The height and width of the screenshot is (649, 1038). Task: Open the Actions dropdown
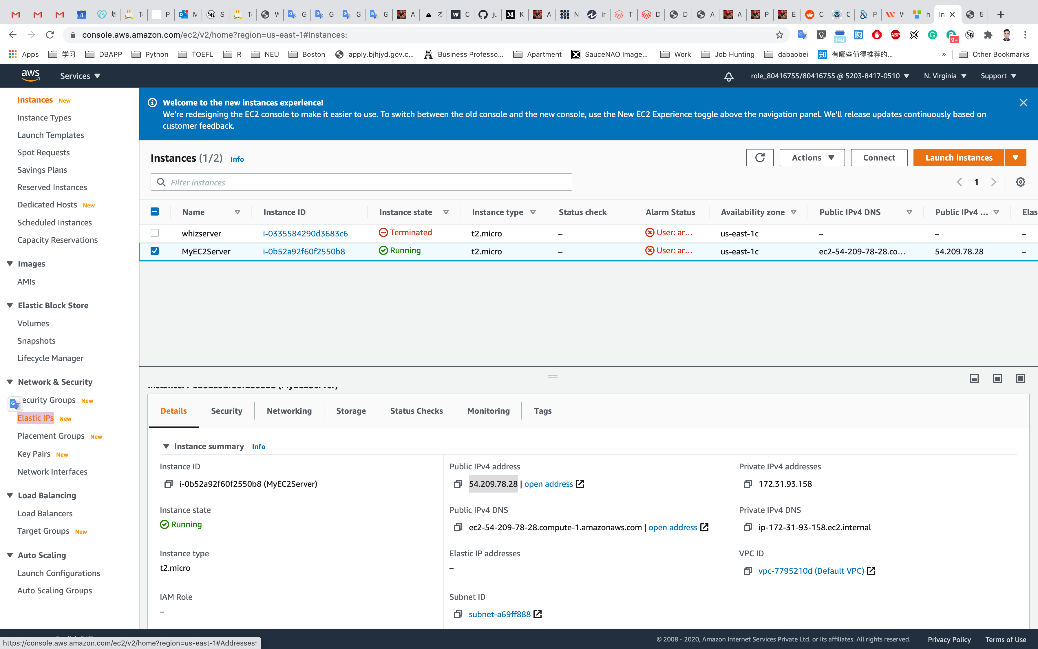tap(812, 158)
